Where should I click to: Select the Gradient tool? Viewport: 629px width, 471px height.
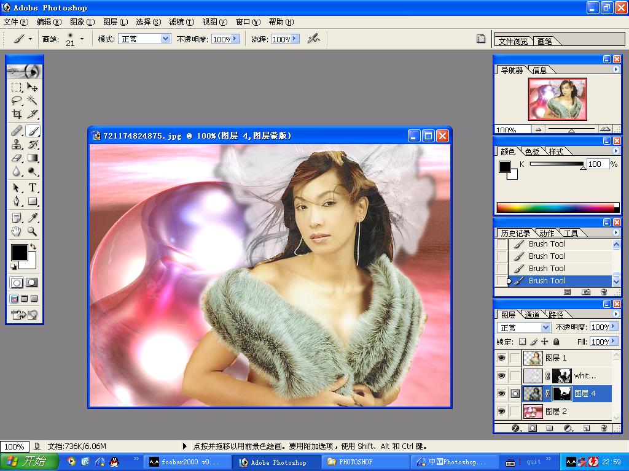pyautogui.click(x=32, y=158)
